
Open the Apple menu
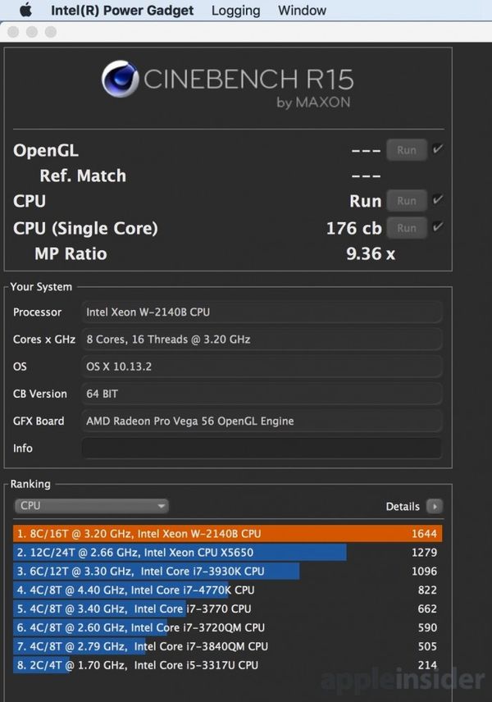[x=25, y=11]
